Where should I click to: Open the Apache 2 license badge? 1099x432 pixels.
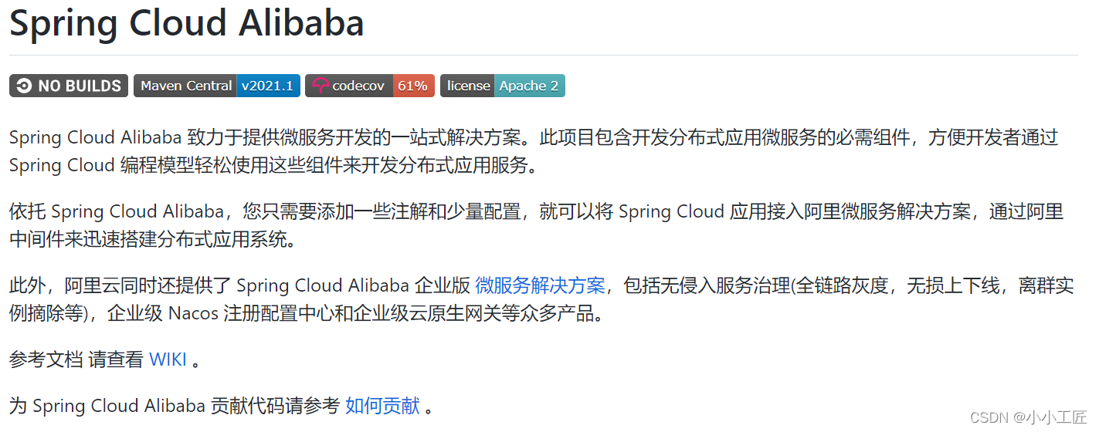click(x=529, y=86)
